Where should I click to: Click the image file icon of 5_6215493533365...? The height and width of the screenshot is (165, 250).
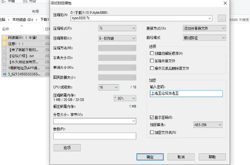(5, 74)
